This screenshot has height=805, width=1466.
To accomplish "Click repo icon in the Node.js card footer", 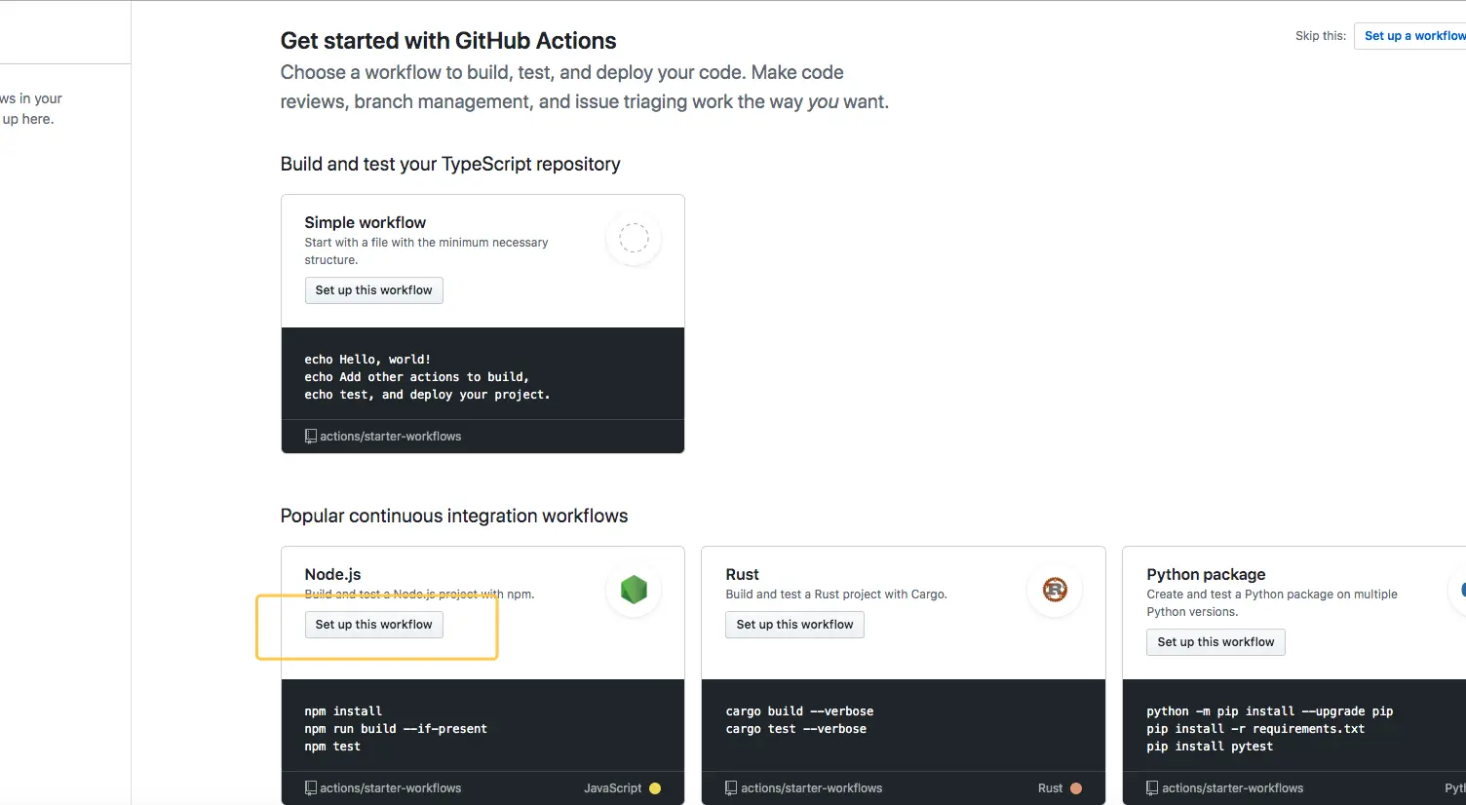I will 311,788.
